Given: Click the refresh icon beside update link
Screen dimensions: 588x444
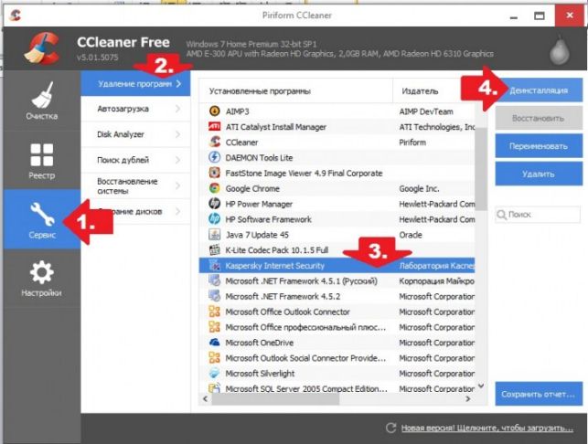Looking at the screenshot, I should coord(390,428).
